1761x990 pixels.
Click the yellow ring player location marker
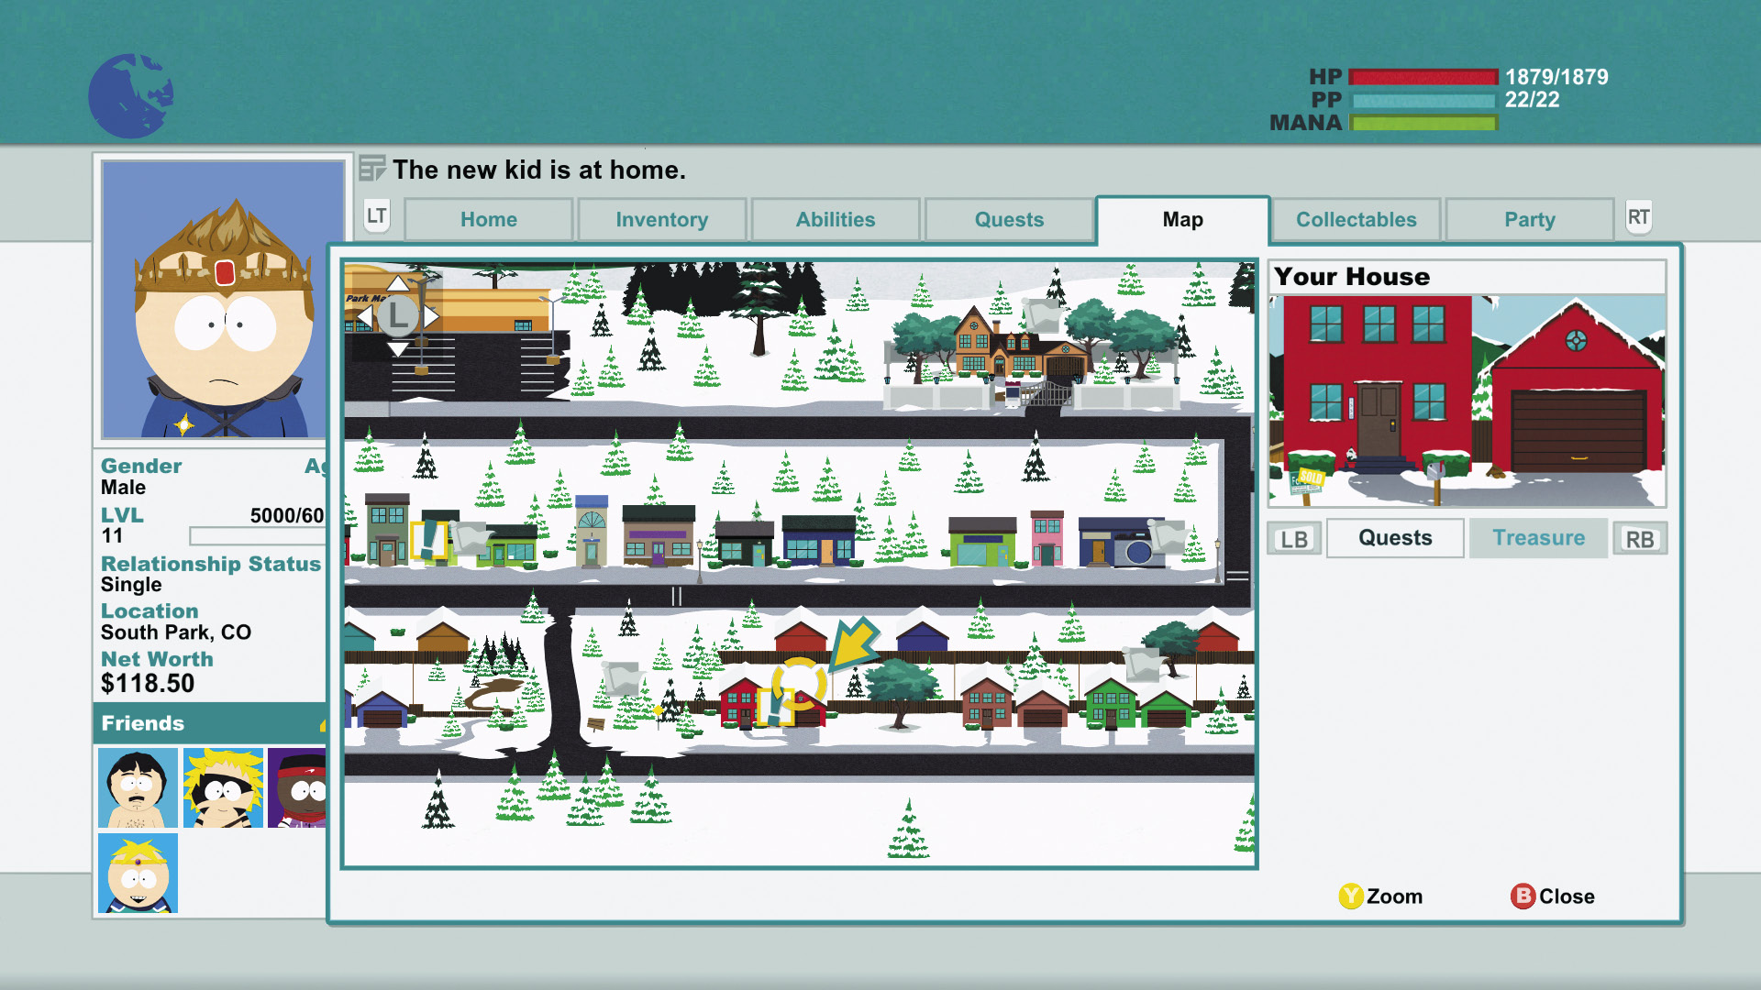[x=799, y=683]
